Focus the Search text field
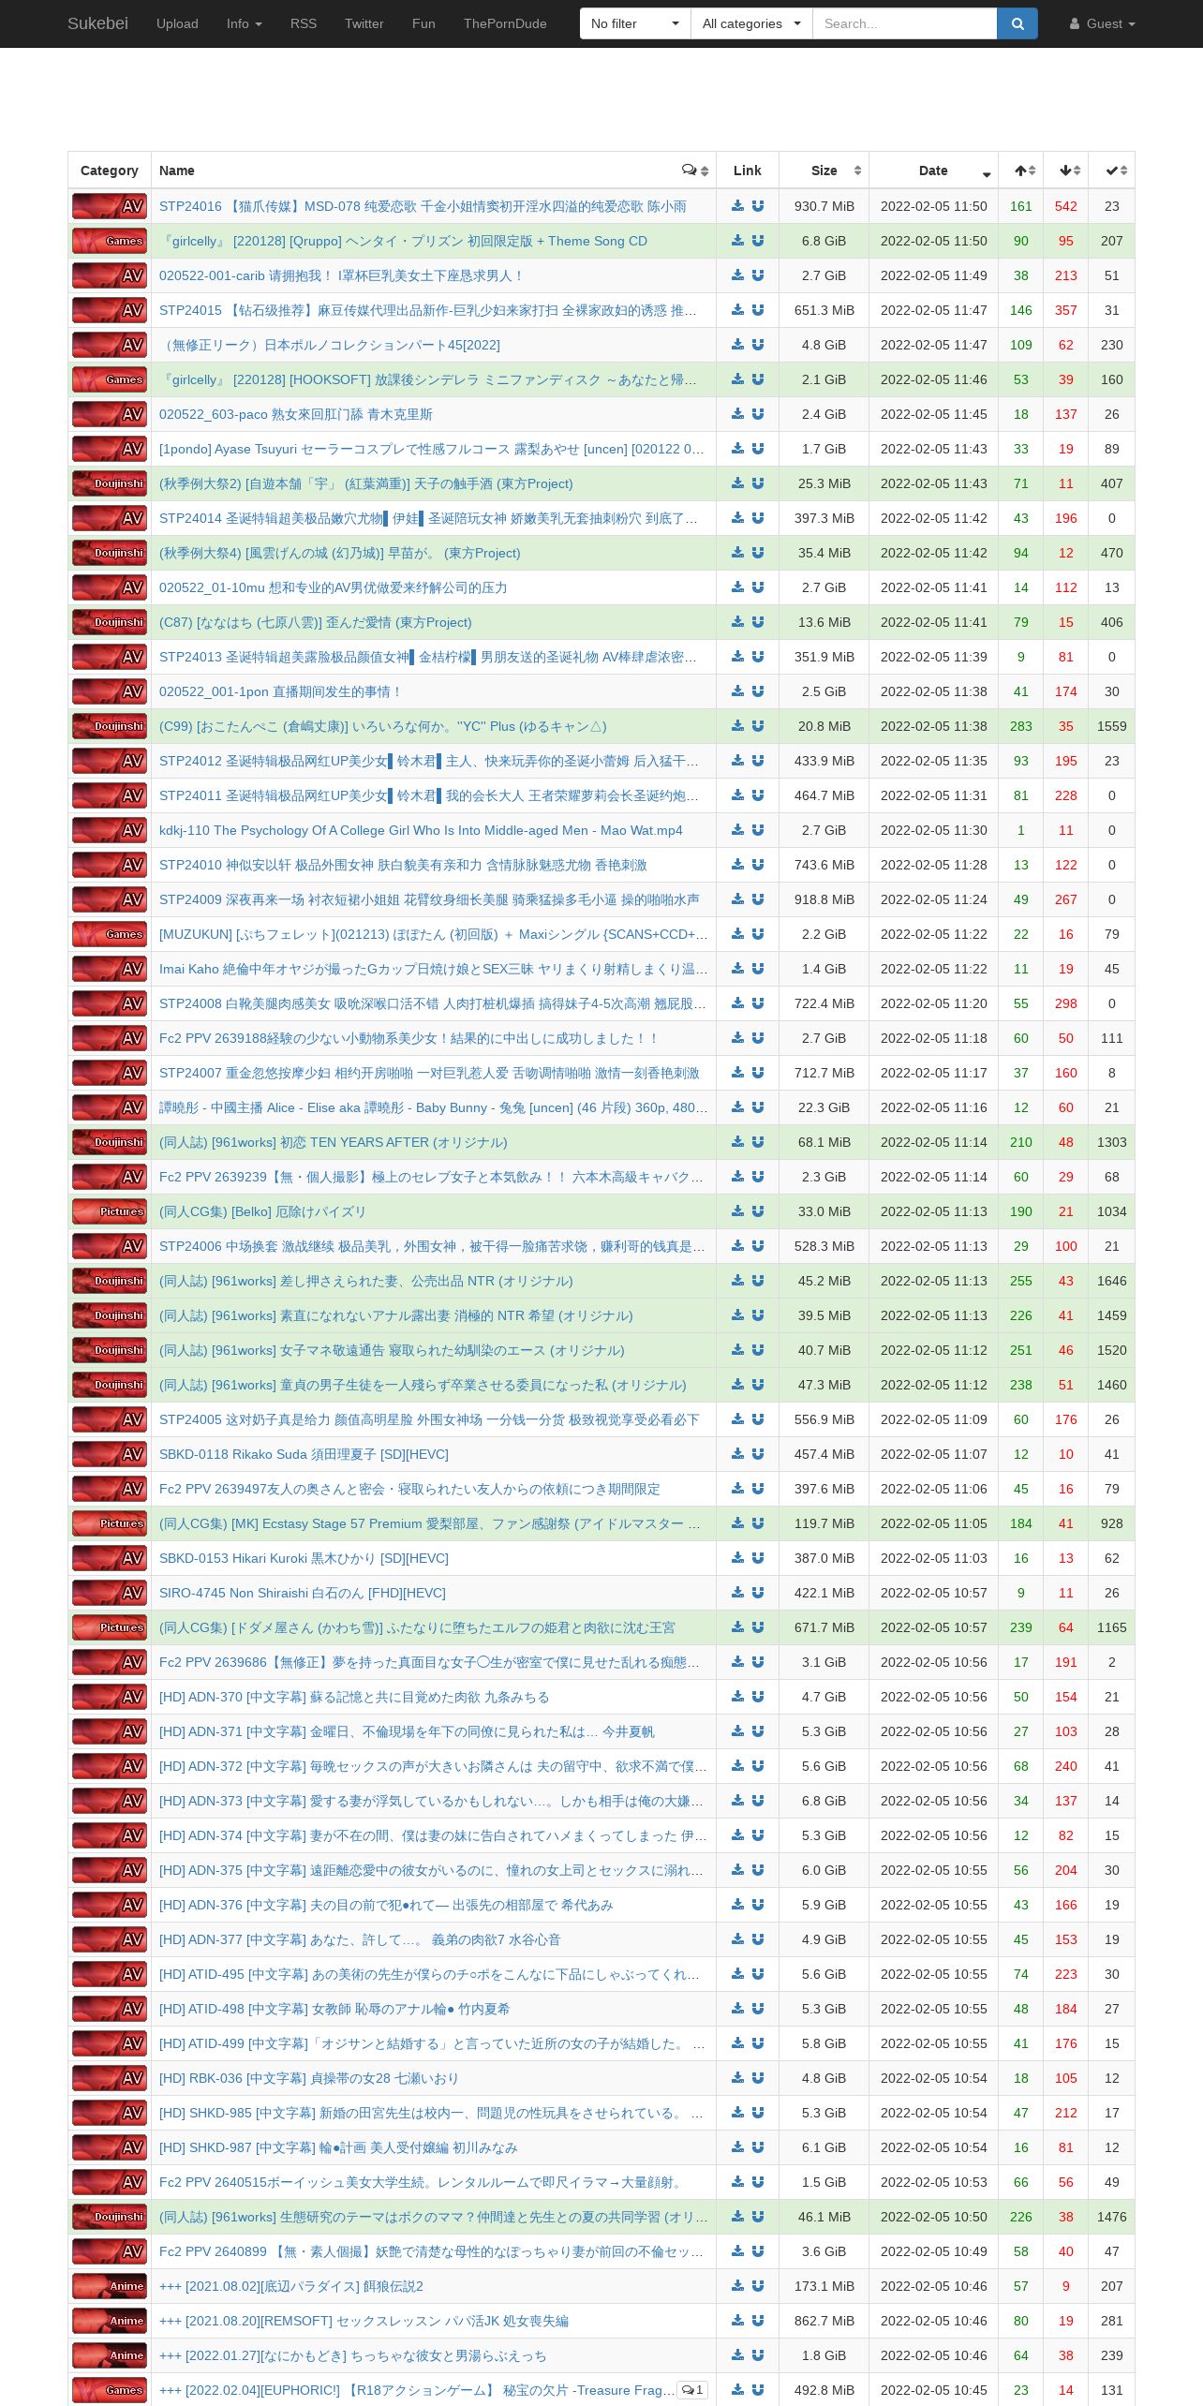 (x=905, y=23)
